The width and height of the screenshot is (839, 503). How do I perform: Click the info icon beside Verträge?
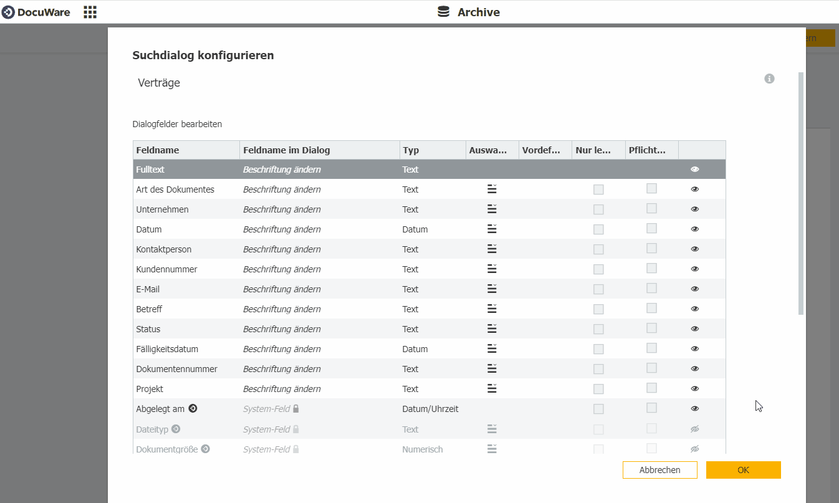point(769,79)
